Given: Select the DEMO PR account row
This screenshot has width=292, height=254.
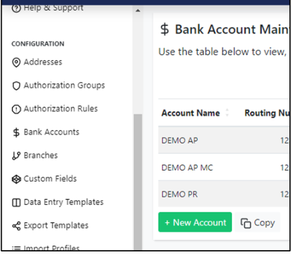Looking at the screenshot, I should pos(224,194).
